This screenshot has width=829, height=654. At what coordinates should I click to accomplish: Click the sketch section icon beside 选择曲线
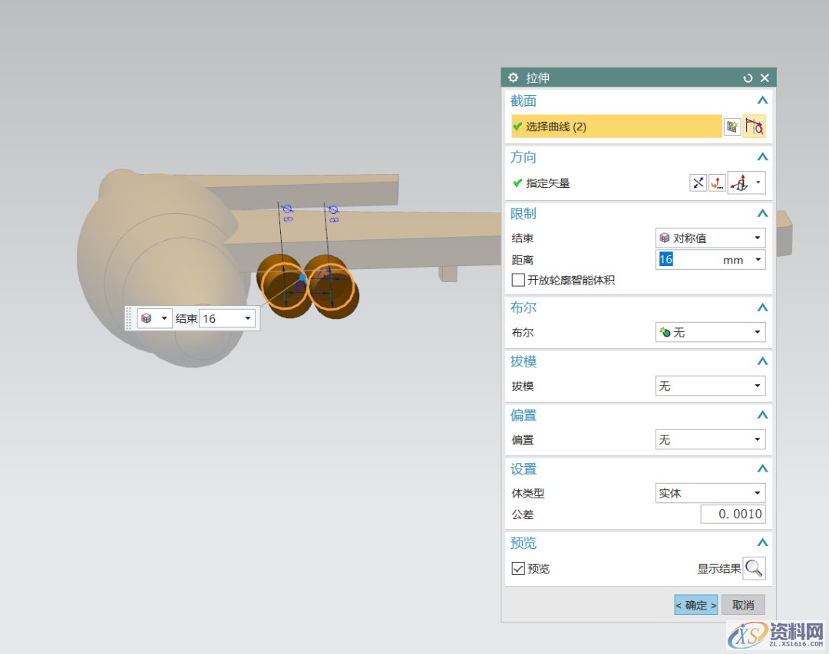click(732, 127)
